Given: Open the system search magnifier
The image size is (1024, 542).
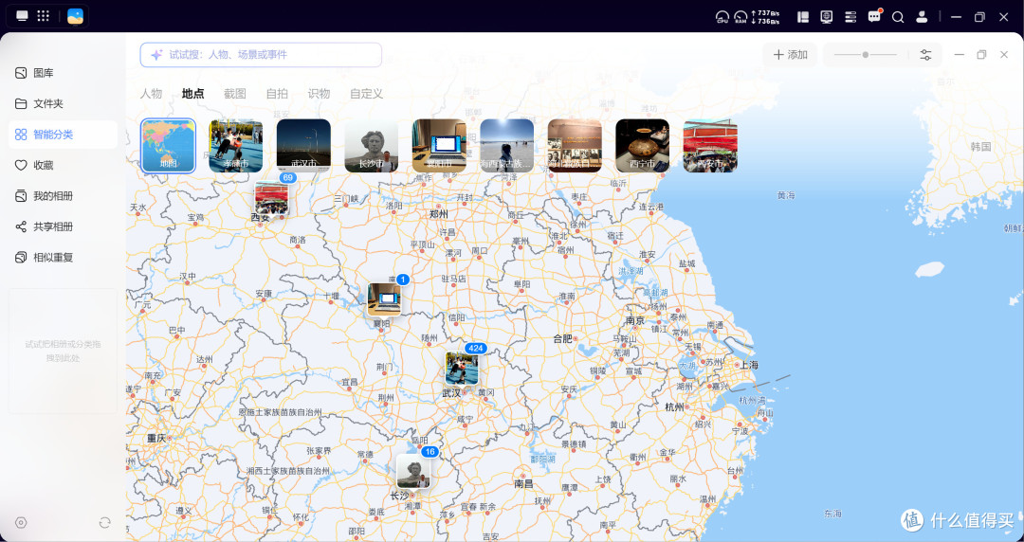Looking at the screenshot, I should 898,17.
